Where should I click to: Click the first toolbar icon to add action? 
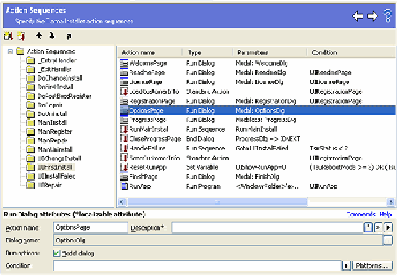[9, 36]
